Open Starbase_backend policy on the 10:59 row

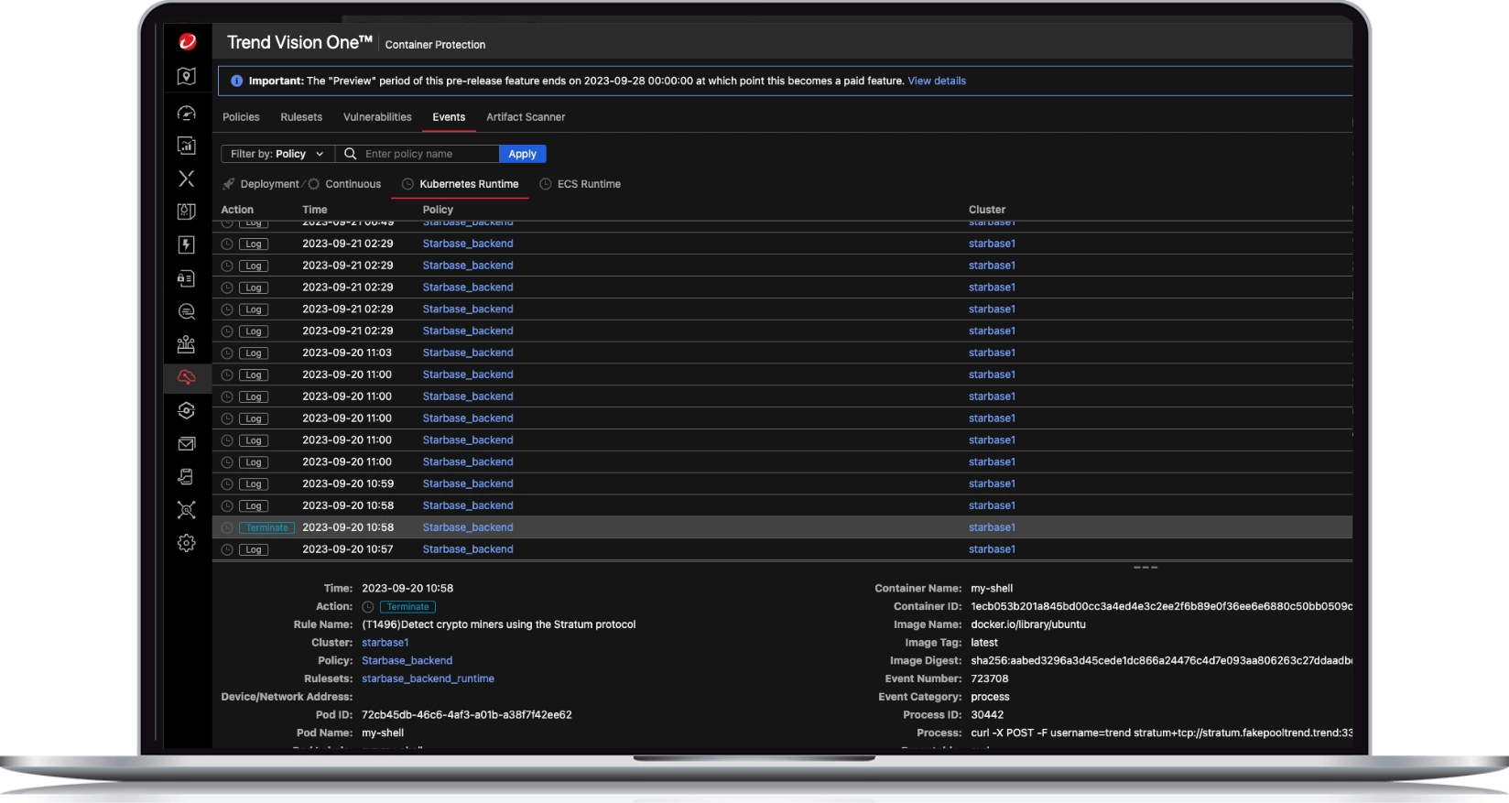click(468, 483)
